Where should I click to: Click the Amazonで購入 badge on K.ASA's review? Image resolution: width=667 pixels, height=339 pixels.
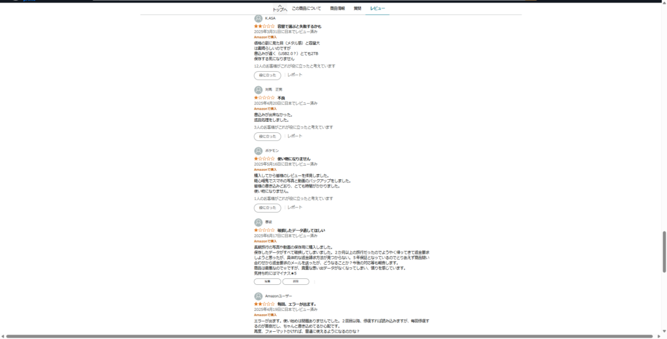click(265, 37)
